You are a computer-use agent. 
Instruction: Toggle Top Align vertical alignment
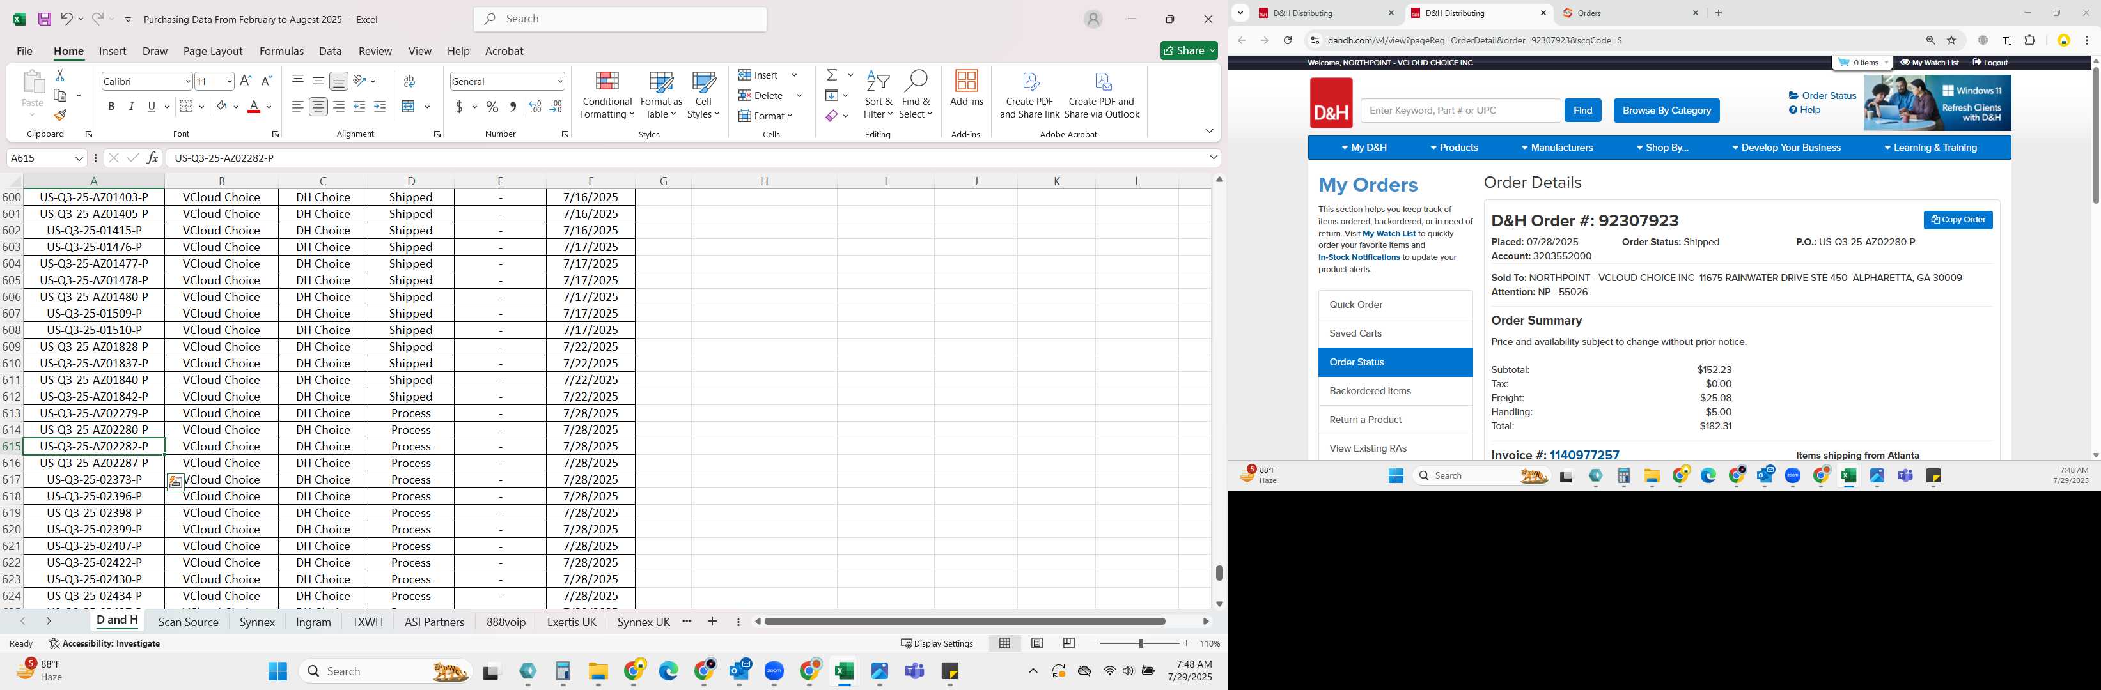point(298,80)
